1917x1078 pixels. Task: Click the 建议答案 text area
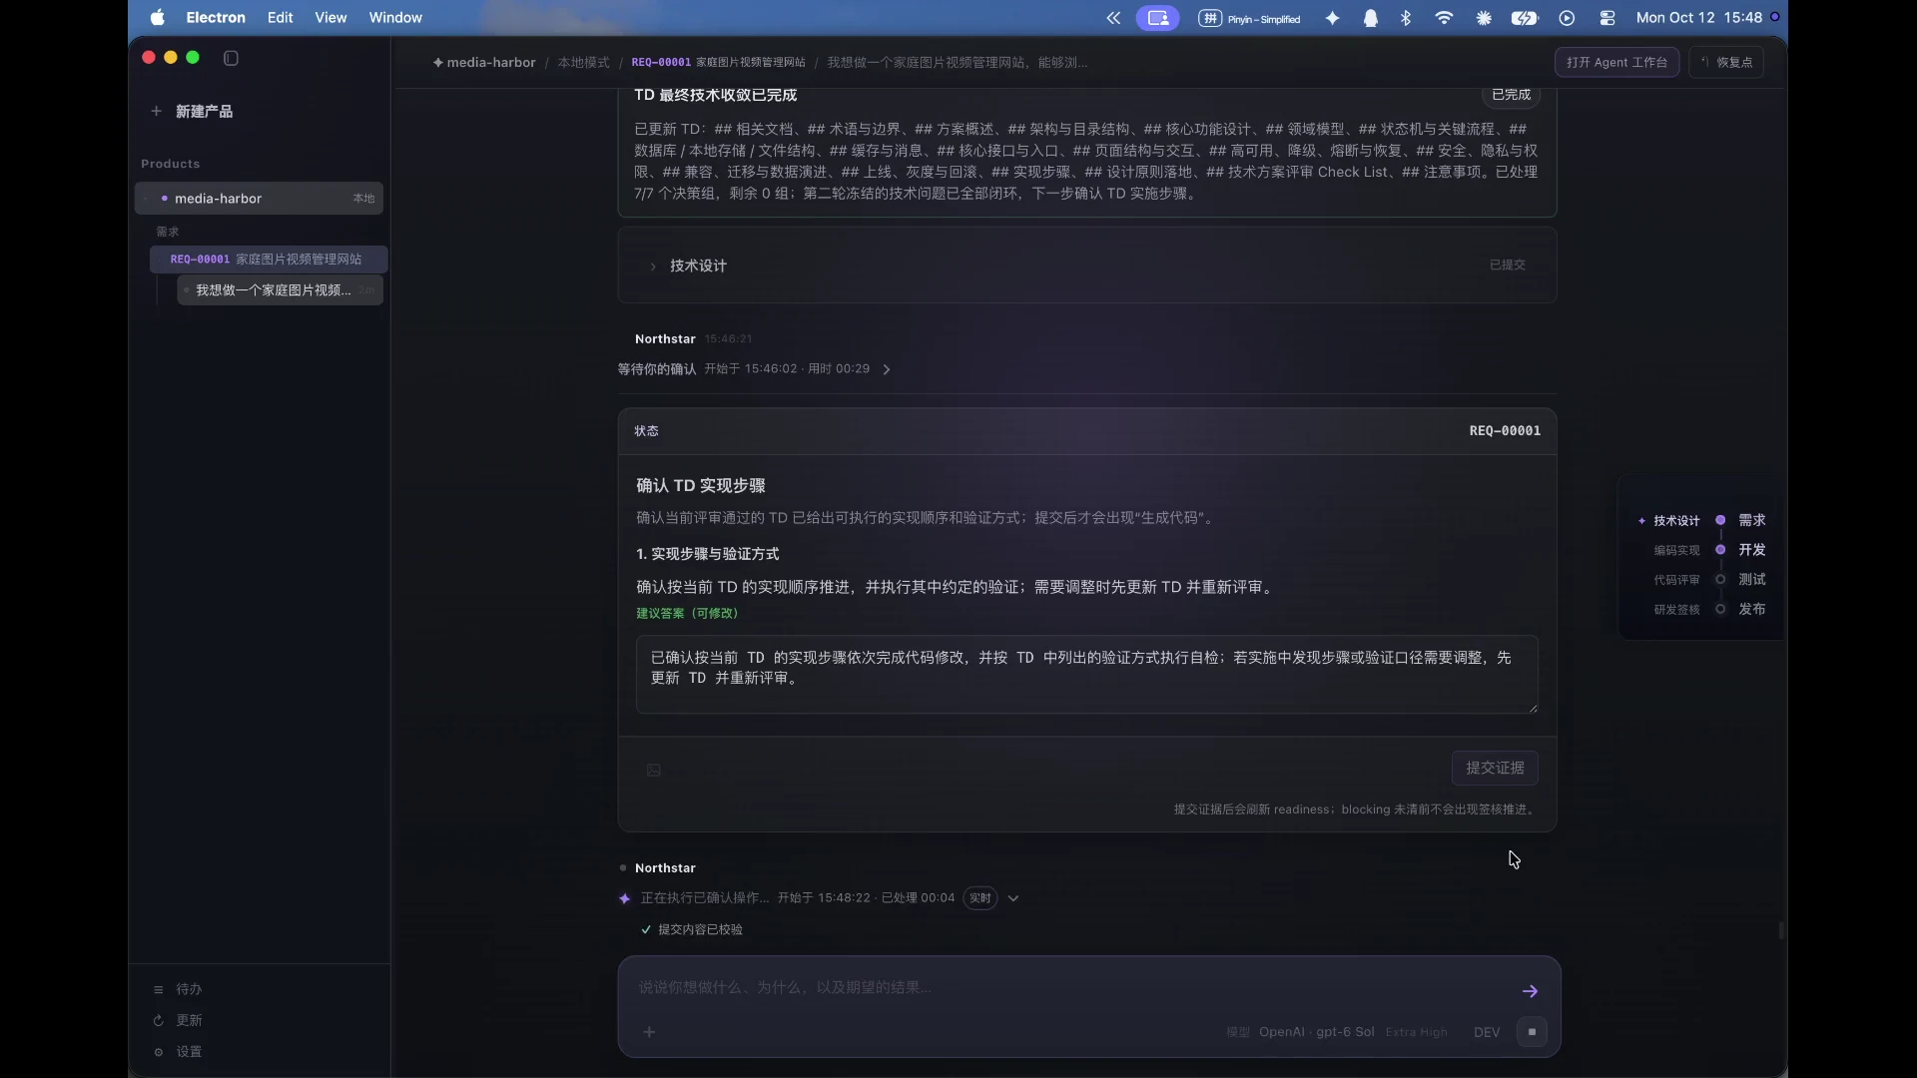point(1086,674)
